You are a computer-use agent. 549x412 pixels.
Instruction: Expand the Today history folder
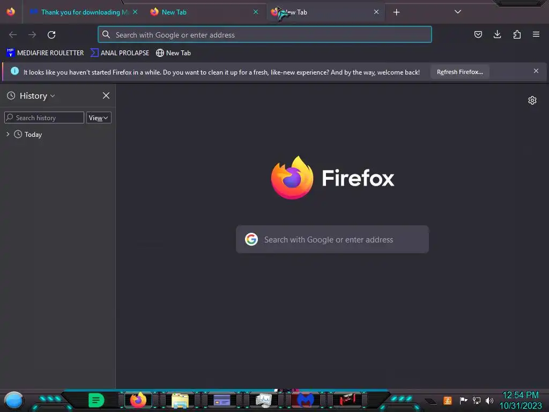8,134
